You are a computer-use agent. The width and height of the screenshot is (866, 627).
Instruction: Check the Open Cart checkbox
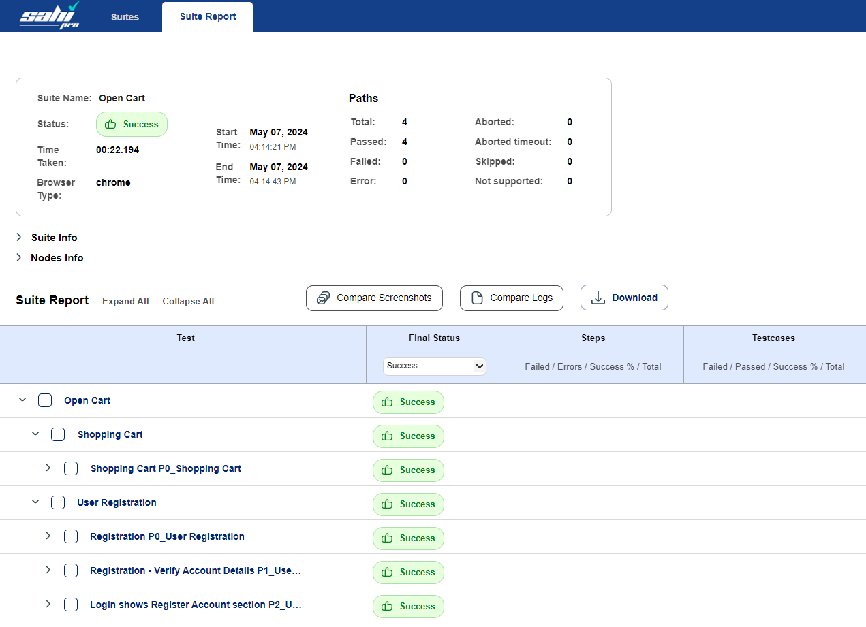(45, 400)
